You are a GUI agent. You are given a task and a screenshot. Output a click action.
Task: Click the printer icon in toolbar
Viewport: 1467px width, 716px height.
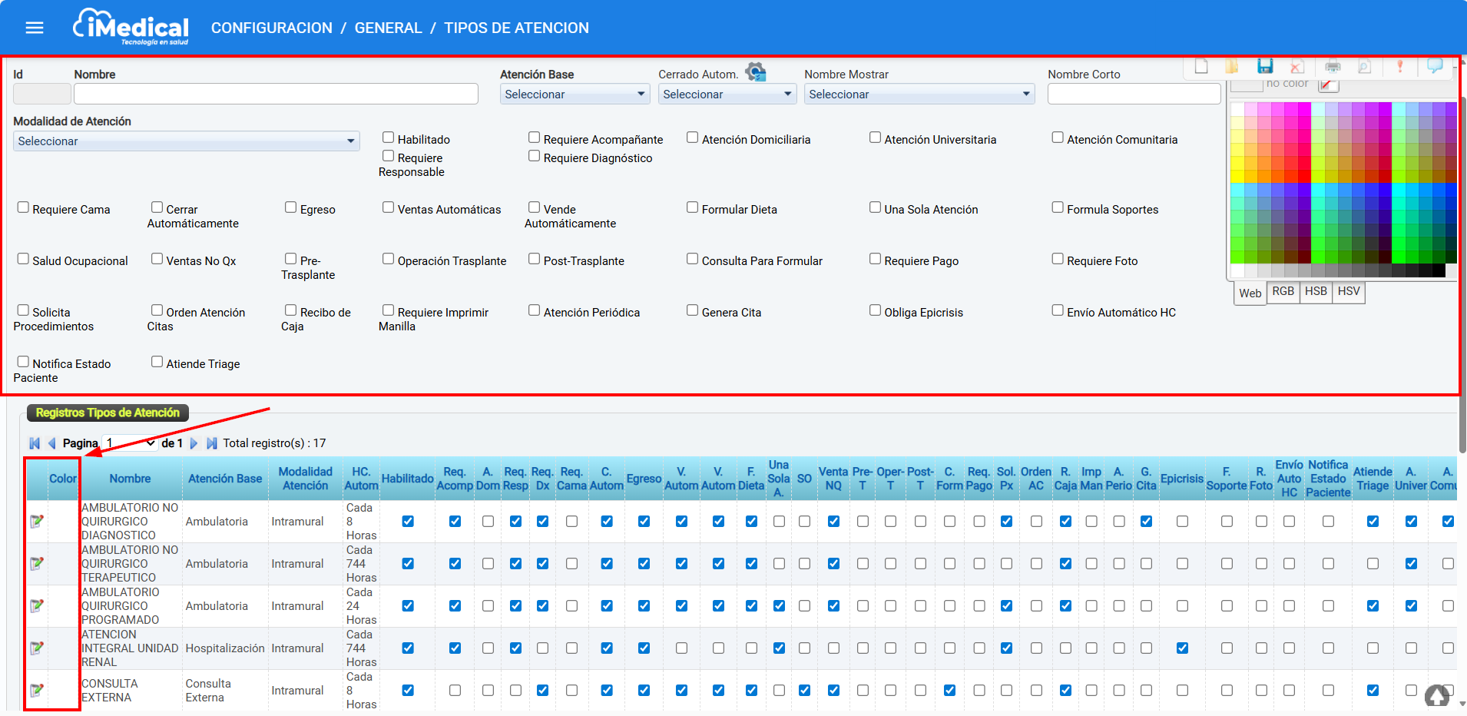pos(1333,67)
